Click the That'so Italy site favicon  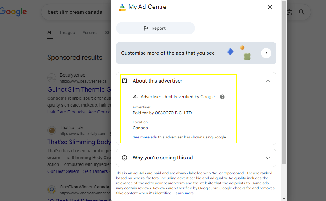tap(52, 130)
